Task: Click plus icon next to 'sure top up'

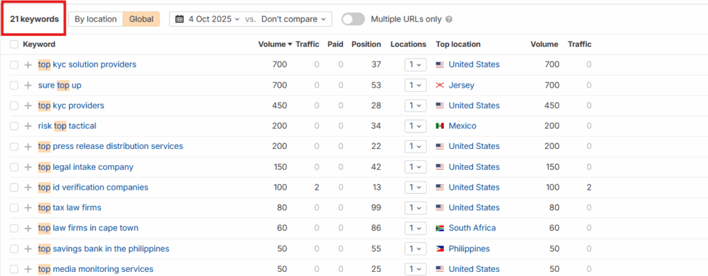Action: [x=28, y=86]
